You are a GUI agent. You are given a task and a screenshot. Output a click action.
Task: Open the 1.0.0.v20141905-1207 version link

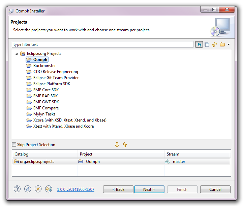pos(75,190)
